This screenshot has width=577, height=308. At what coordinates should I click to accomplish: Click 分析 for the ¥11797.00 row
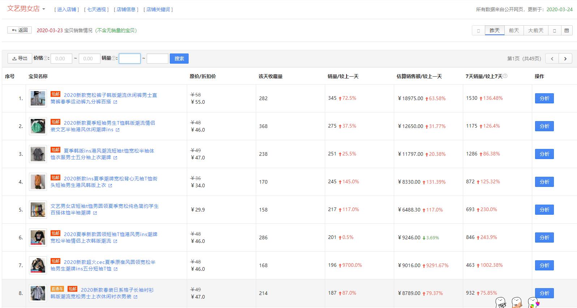(544, 154)
